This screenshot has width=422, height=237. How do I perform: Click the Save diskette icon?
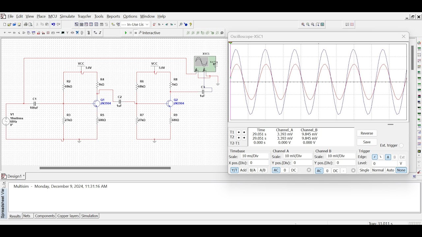pyautogui.click(x=19, y=24)
